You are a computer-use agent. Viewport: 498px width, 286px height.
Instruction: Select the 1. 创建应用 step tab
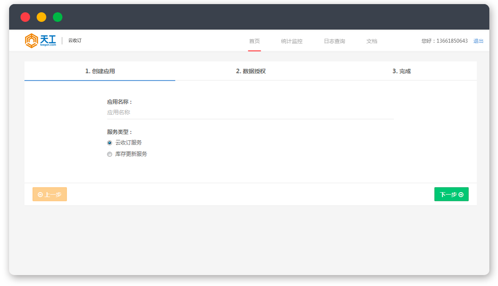tap(100, 71)
